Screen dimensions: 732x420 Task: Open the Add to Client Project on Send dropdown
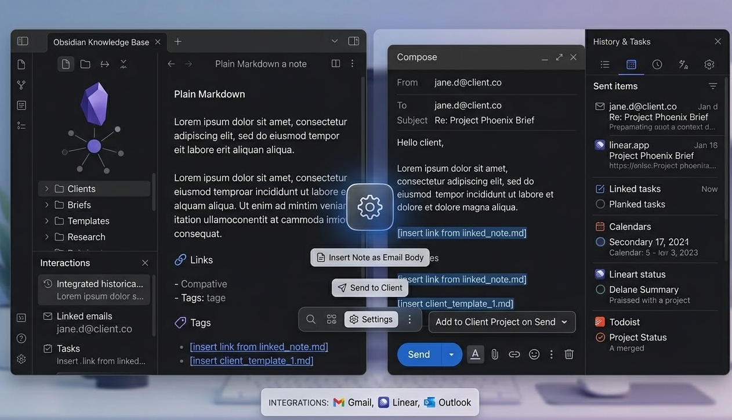coord(501,322)
